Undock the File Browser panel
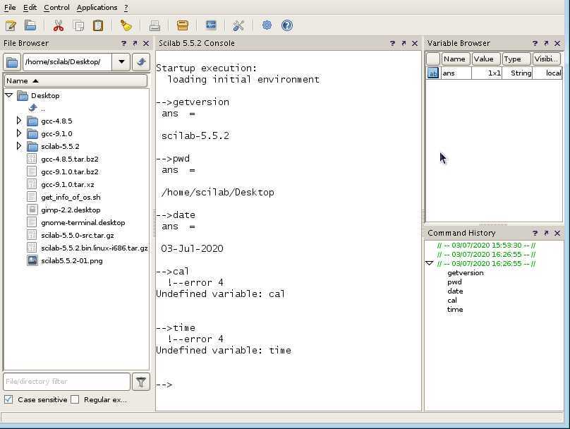Screen dimensions: 570x429 [x=135, y=43]
